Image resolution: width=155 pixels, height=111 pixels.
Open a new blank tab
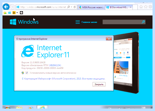(x=135, y=7)
